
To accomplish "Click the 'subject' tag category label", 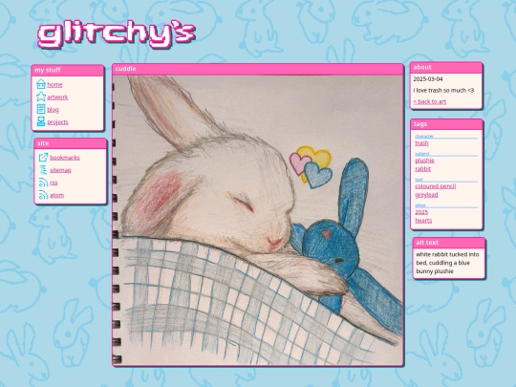I will [x=422, y=154].
